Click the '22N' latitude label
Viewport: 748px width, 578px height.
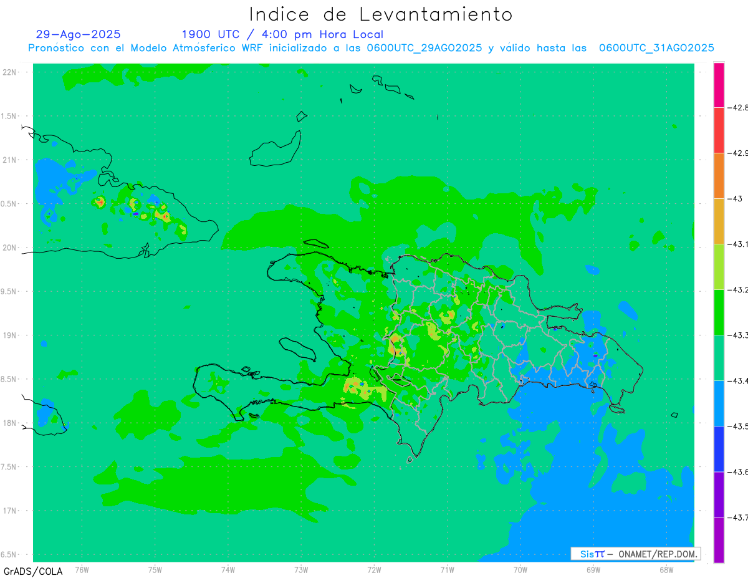[x=11, y=72]
